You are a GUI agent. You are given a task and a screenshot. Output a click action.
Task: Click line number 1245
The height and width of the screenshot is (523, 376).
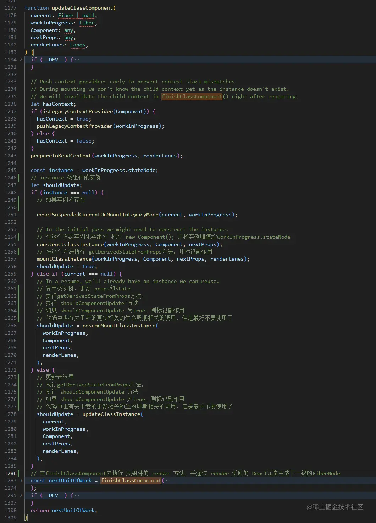point(10,170)
